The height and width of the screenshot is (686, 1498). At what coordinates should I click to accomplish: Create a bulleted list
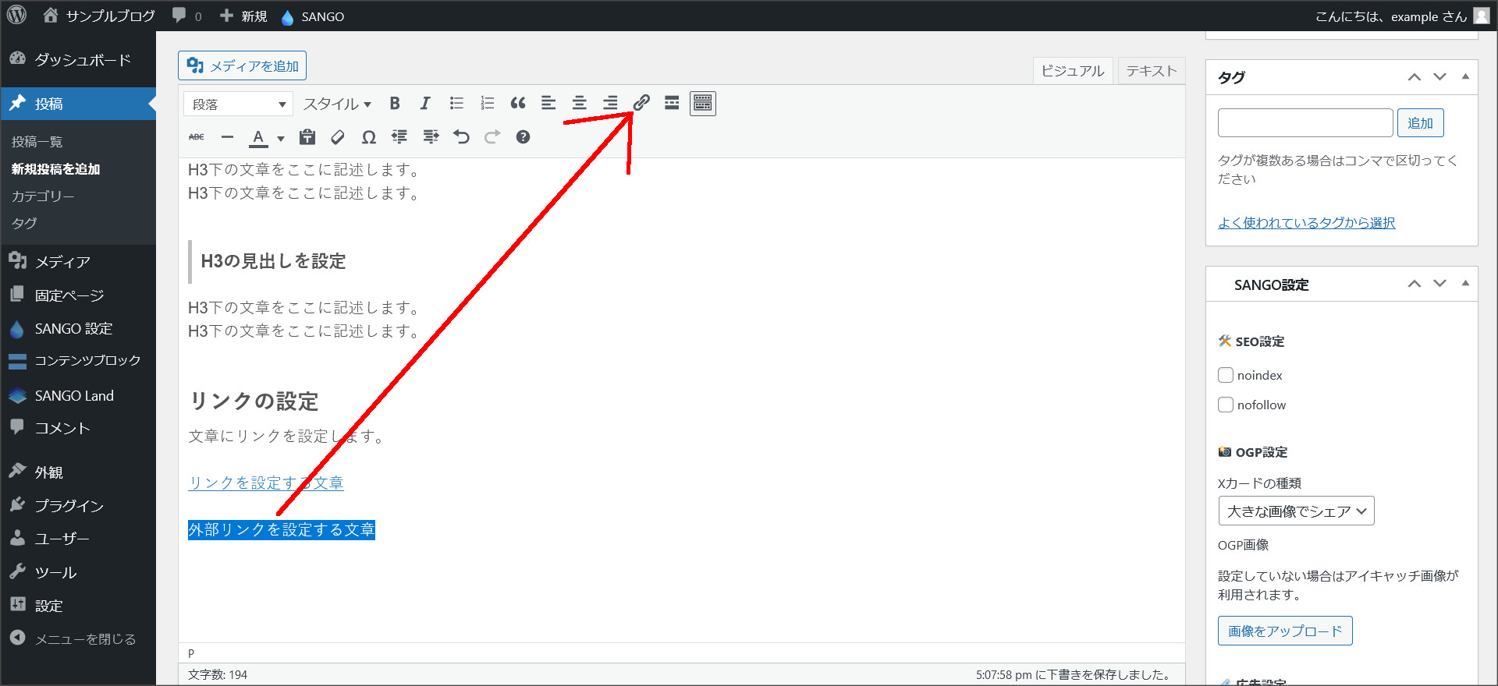coord(456,103)
